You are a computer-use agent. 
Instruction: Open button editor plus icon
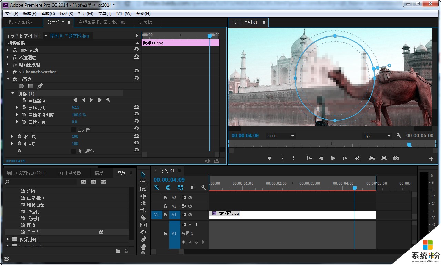pos(431,159)
